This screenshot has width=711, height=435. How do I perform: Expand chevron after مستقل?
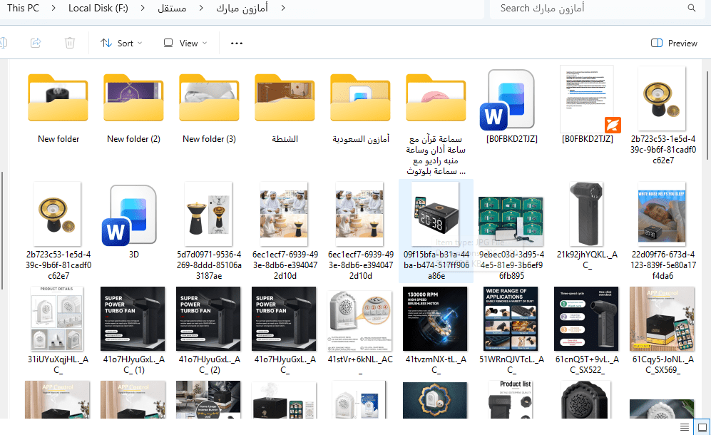(201, 8)
